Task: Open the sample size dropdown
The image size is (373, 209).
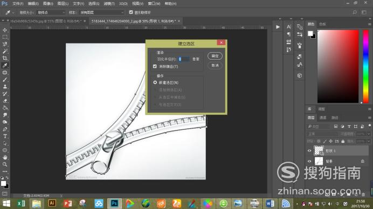Action: 51,12
